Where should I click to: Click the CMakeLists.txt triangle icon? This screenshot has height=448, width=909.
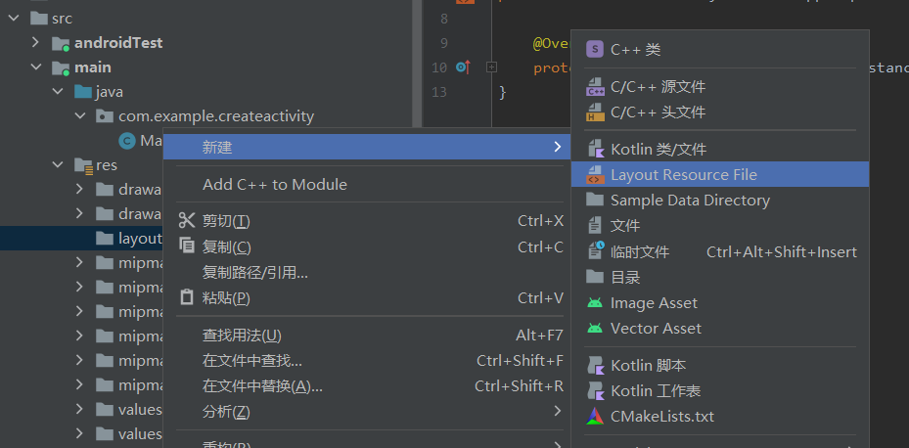pyautogui.click(x=594, y=416)
